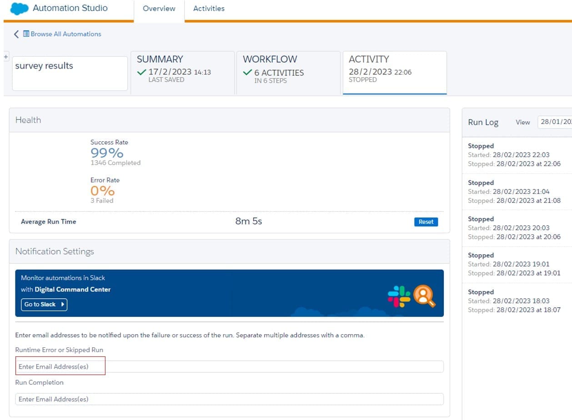Open the Run Log View date dropdown
572x420 pixels.
[x=555, y=122]
